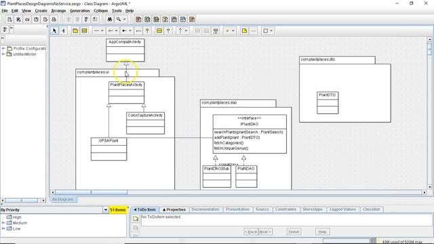The image size is (434, 244).
Task: Select the New Package tool
Action: (75, 30)
